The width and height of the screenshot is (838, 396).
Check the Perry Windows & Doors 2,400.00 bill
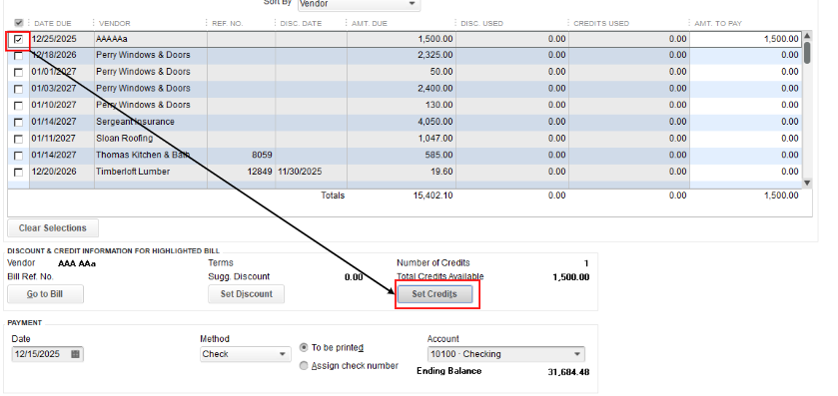[19, 89]
